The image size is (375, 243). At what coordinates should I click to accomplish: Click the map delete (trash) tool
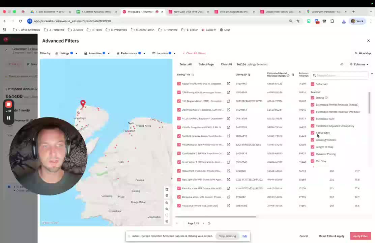pos(167,196)
